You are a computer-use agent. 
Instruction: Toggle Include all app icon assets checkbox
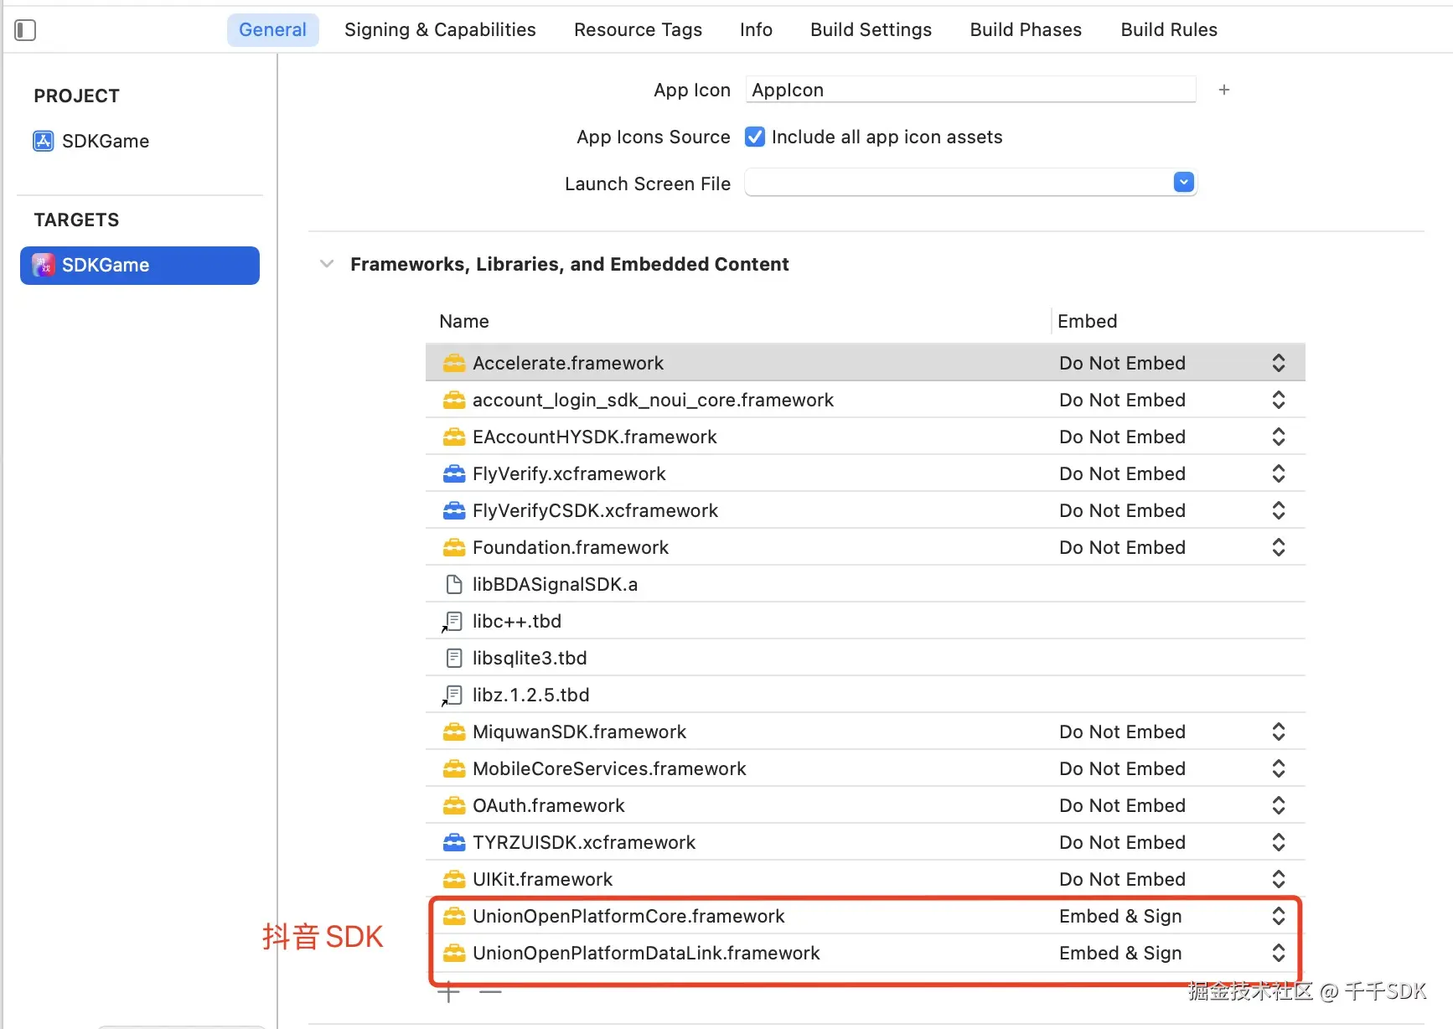755,137
